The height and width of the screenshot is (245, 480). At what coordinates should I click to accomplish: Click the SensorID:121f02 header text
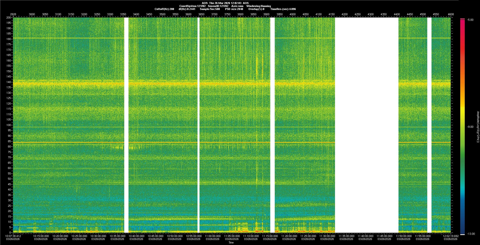click(x=218, y=6)
